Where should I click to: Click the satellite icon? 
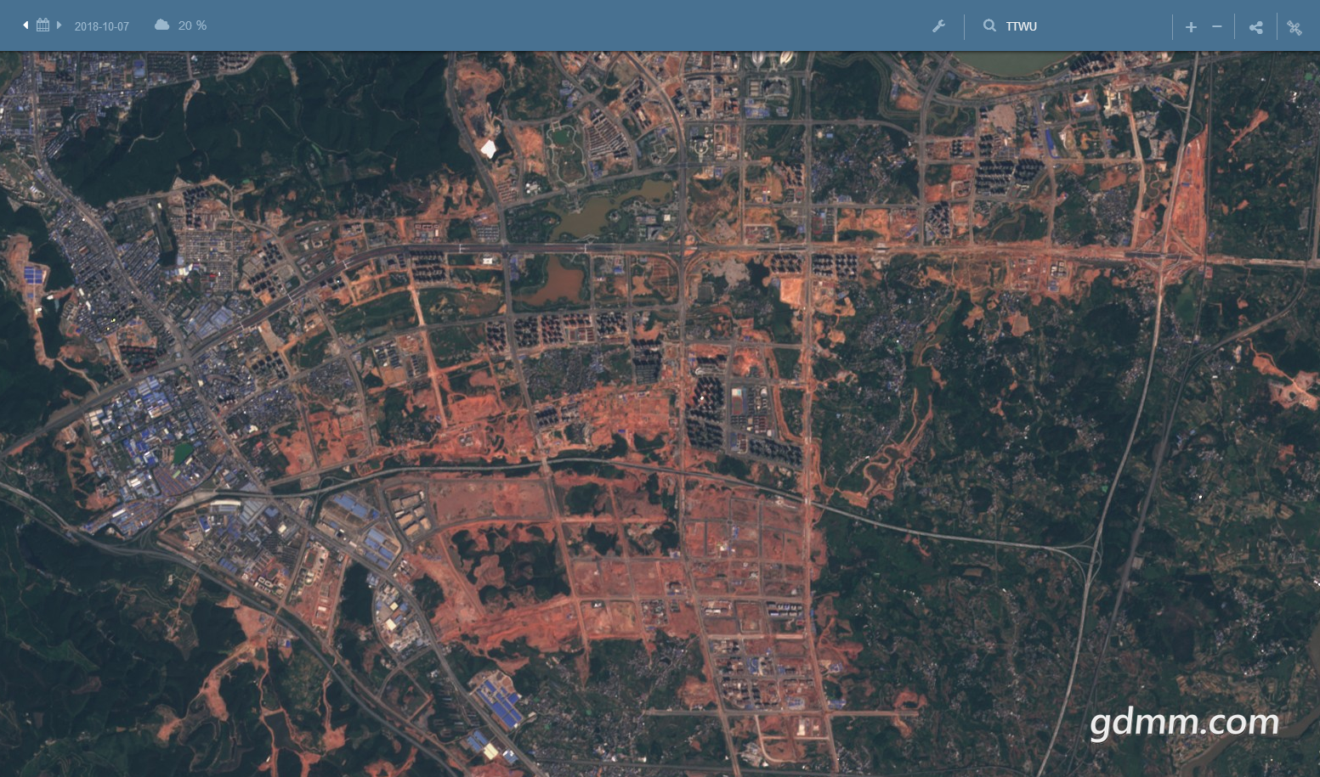[1295, 27]
